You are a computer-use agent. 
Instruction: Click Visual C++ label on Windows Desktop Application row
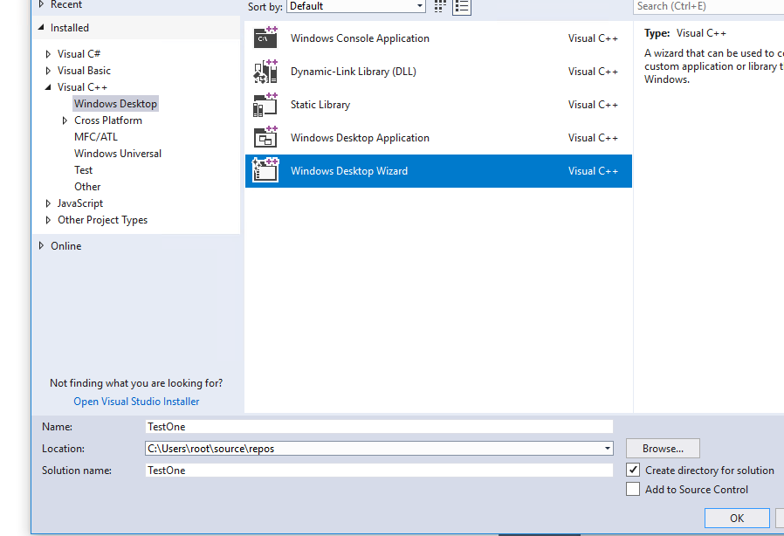(593, 138)
